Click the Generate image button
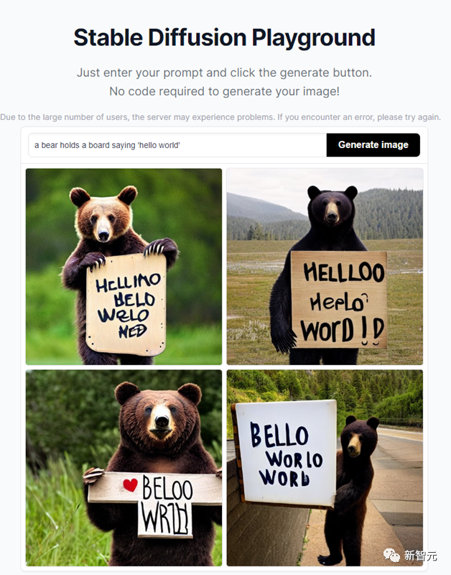This screenshot has width=451, height=575. pos(373,145)
